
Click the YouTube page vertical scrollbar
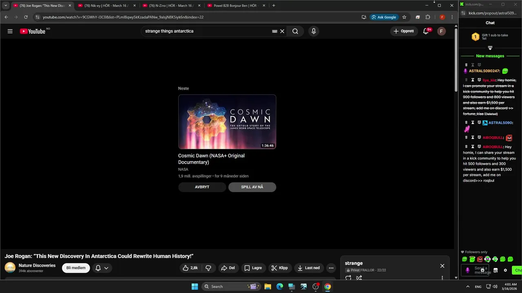(x=456, y=61)
